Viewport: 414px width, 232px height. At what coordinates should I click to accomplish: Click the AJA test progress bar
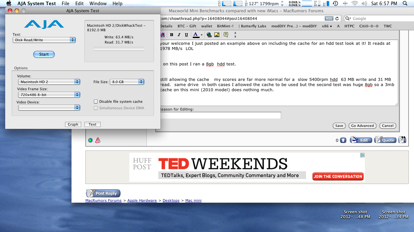119,49
